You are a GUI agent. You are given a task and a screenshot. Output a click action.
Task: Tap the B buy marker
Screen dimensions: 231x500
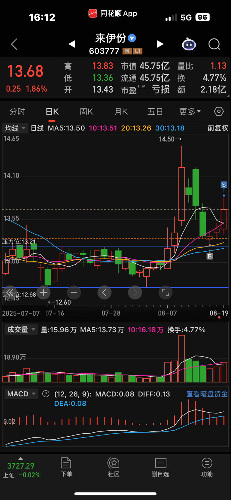pyautogui.click(x=210, y=256)
